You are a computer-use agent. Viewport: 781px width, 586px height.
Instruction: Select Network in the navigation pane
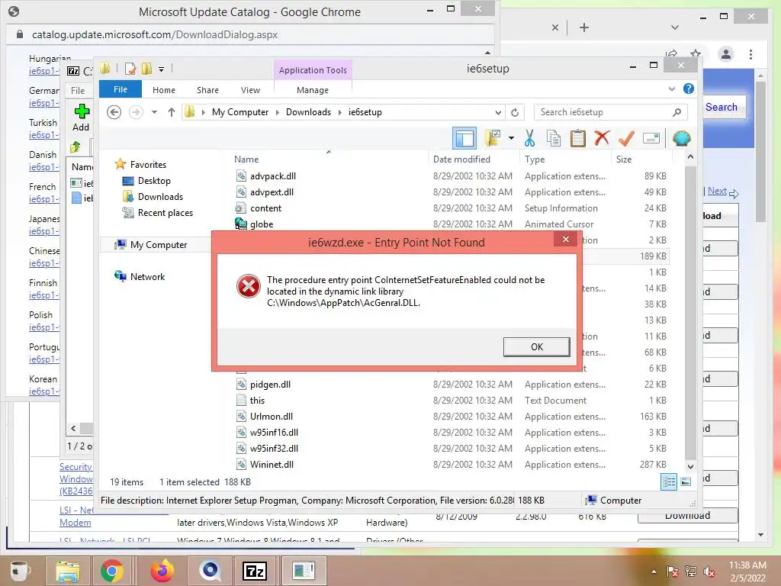pyautogui.click(x=147, y=276)
